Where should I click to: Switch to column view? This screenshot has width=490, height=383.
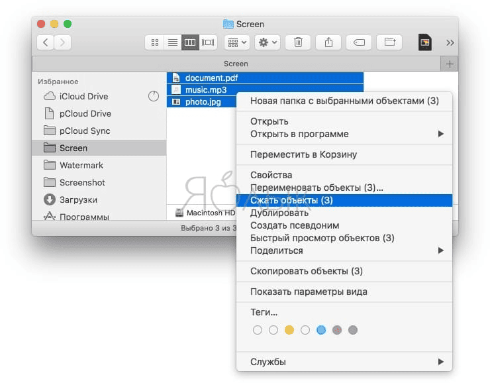[190, 42]
